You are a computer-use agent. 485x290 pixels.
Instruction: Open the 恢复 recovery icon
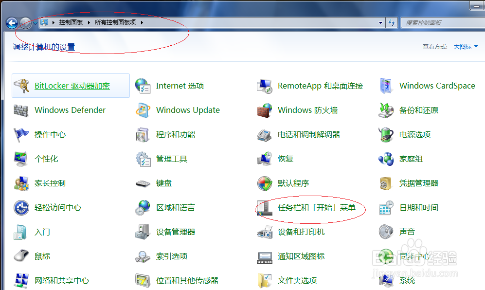tap(265, 159)
